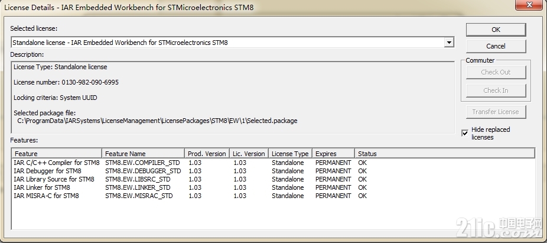Click the Lic. Version column header
Viewport: 547px width, 243px height.
[249, 154]
